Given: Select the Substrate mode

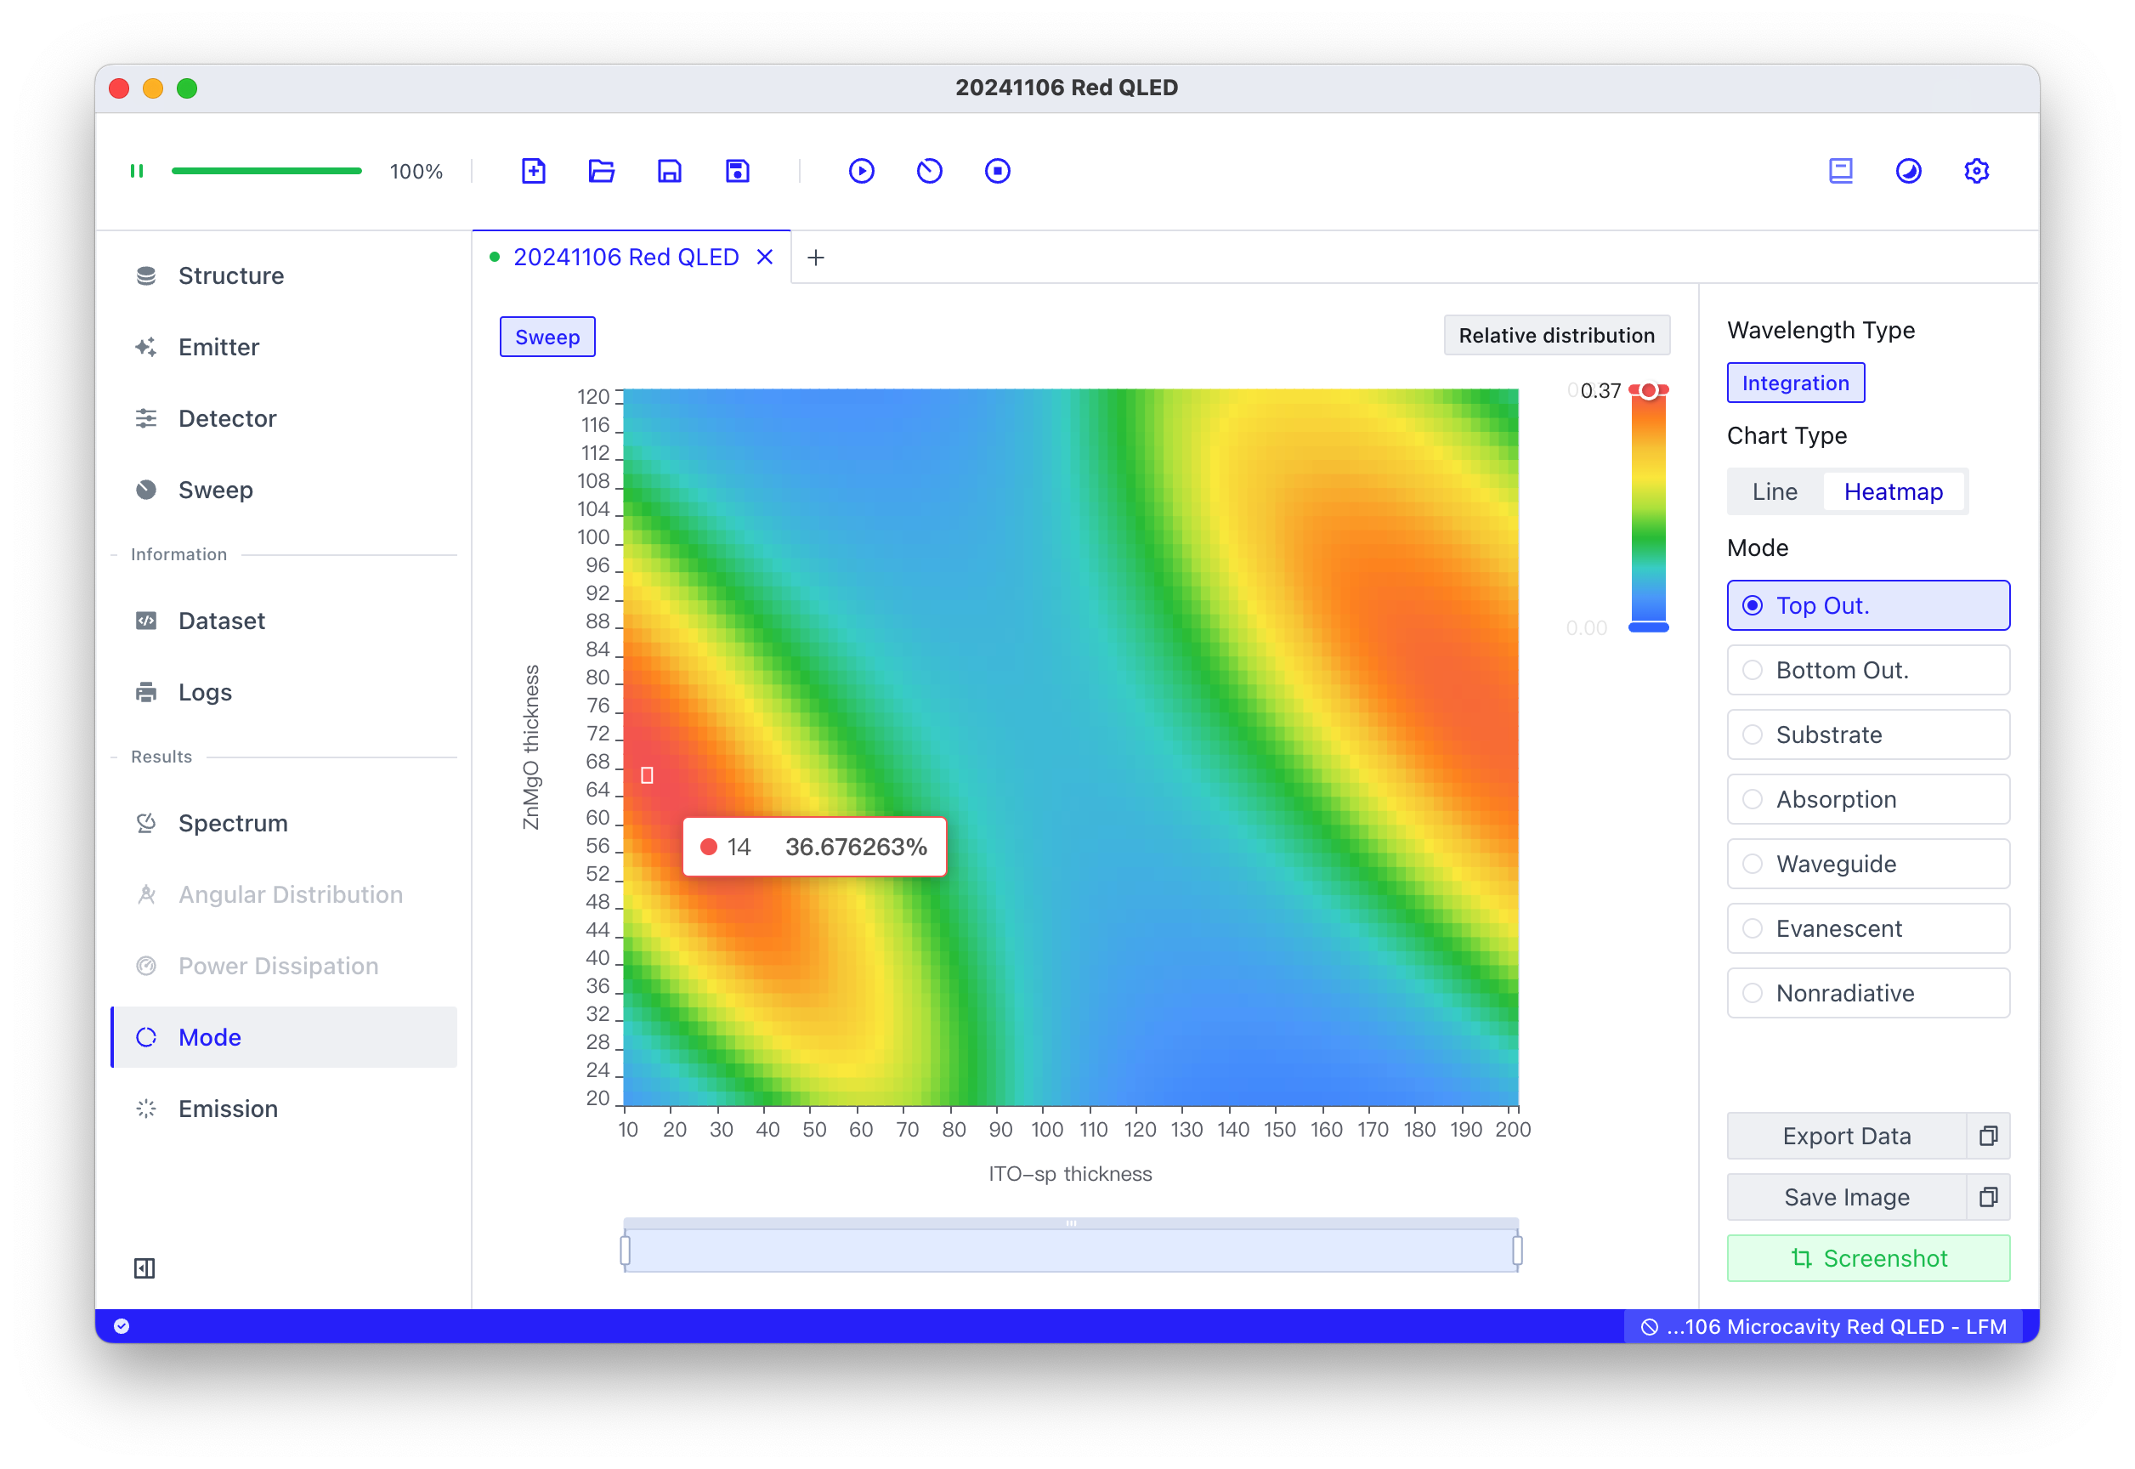Looking at the screenshot, I should [x=1869, y=734].
